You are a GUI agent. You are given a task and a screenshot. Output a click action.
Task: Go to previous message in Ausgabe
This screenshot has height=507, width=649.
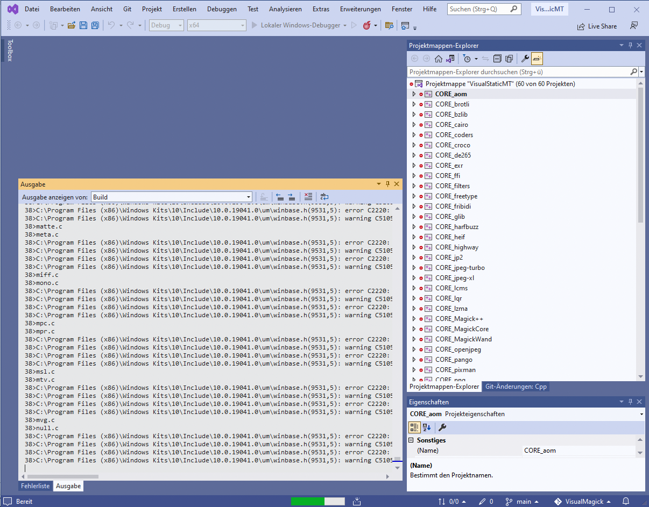tap(280, 197)
